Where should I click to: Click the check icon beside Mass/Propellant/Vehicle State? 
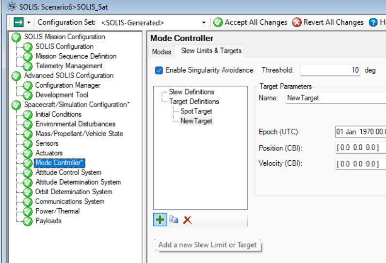point(28,134)
